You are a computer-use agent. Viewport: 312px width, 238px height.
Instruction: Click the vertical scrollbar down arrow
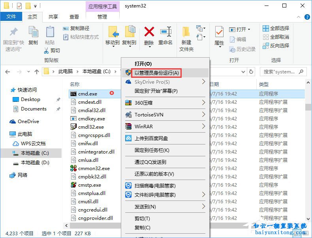click(308, 219)
